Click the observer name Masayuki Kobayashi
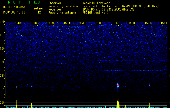This screenshot has width=170, height=108. (97, 3)
